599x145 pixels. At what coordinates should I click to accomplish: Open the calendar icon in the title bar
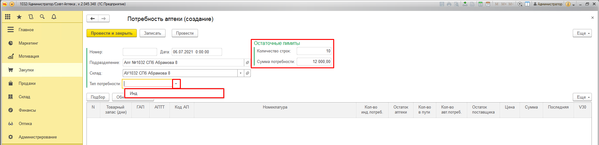[x=488, y=4]
